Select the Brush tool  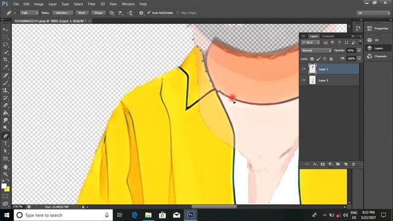coord(6,83)
